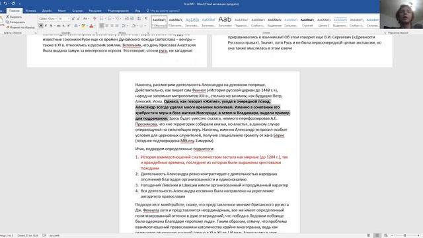This screenshot has width=423, height=238.
Task: Click the Фennel underlined word in text
Action: click(x=198, y=91)
